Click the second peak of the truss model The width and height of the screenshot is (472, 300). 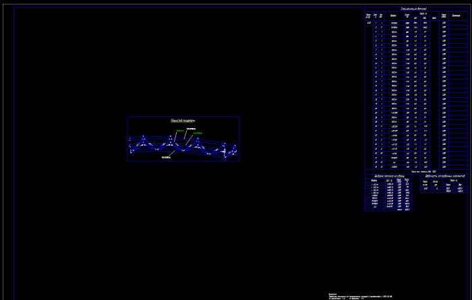tap(171, 137)
